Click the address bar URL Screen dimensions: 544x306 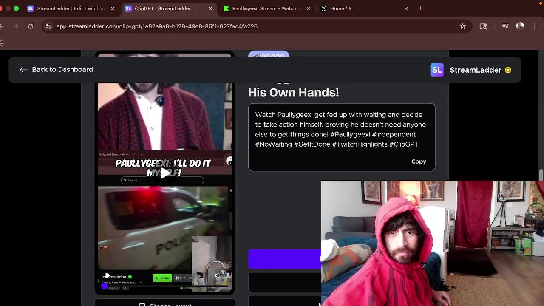157,26
